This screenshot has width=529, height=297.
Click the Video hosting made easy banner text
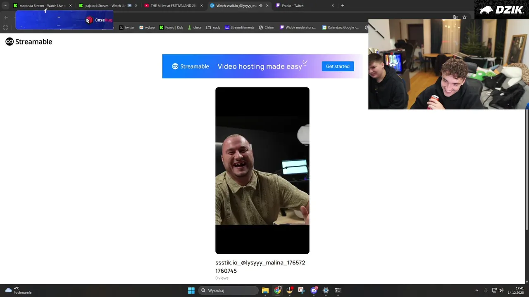[x=260, y=66]
